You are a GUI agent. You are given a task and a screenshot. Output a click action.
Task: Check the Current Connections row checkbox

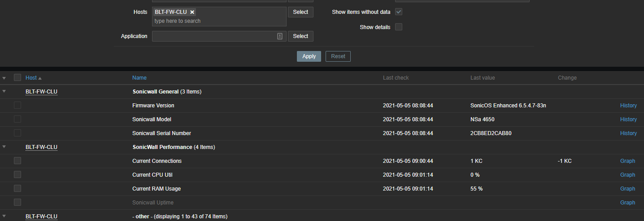[x=17, y=161]
